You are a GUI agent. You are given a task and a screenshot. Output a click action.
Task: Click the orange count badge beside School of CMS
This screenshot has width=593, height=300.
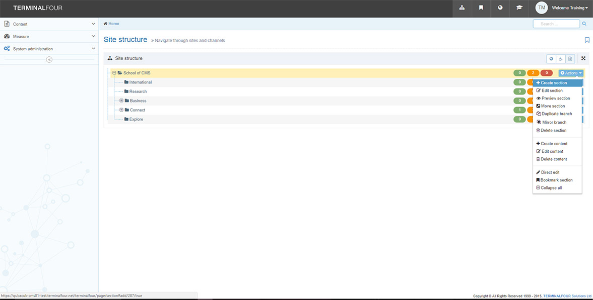point(533,72)
